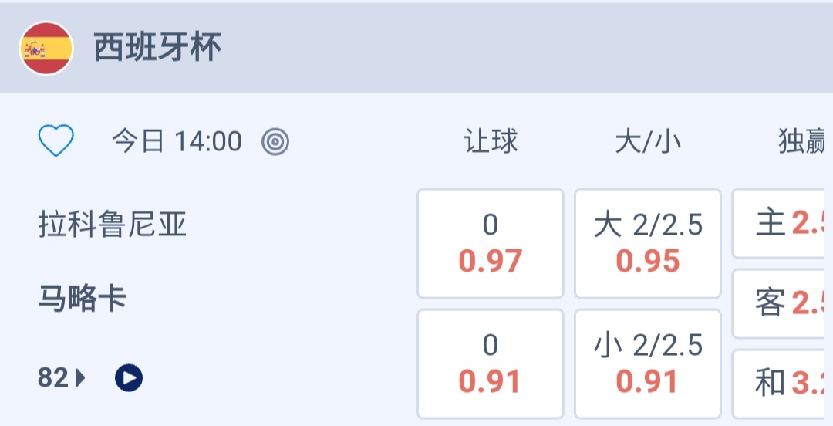Open the 马略卡 team name
The width and height of the screenshot is (833, 426).
click(83, 297)
